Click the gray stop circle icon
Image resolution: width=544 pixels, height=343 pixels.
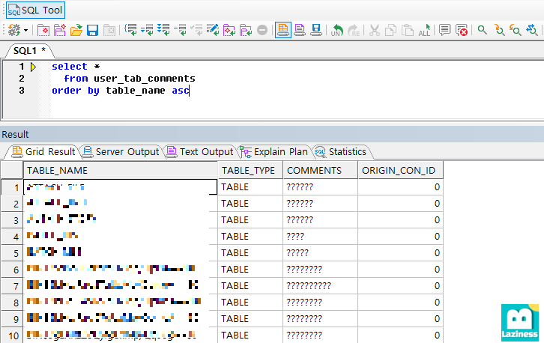click(x=262, y=30)
